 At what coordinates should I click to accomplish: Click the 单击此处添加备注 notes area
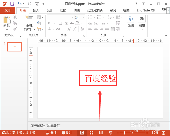[45, 126]
